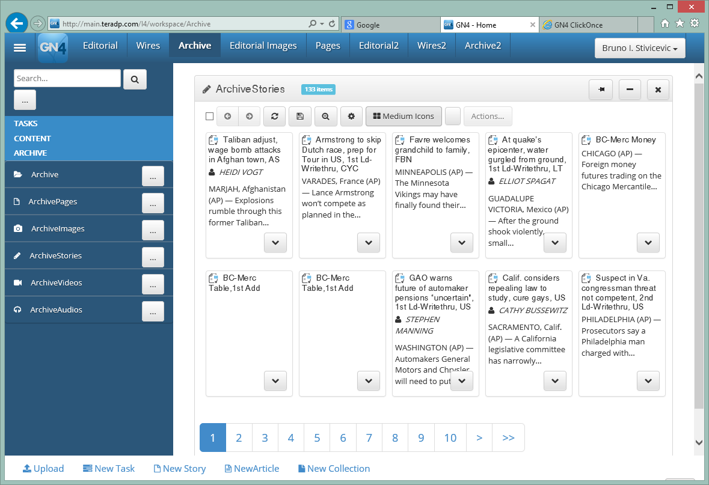
Task: Switch to the Editorial2 tab
Action: click(378, 45)
